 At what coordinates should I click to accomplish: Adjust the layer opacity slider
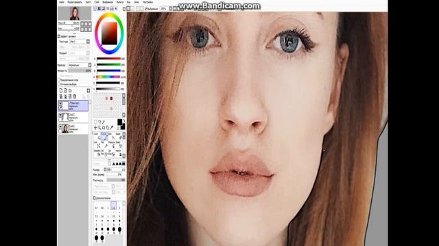(x=80, y=71)
